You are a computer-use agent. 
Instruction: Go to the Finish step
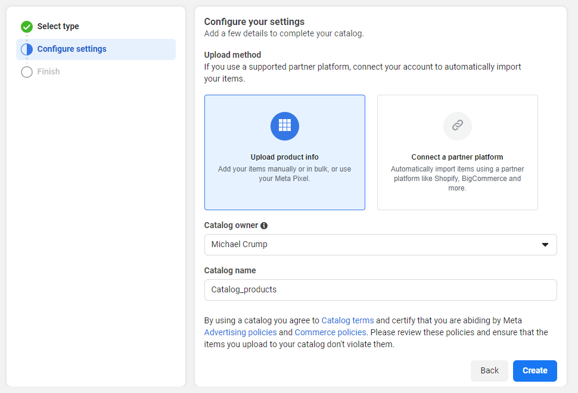pos(48,71)
